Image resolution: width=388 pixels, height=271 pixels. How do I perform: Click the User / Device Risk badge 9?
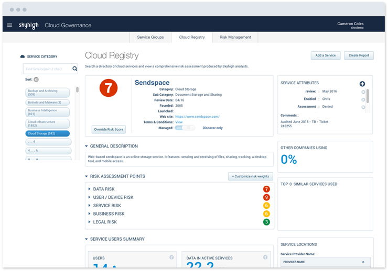coord(266,197)
